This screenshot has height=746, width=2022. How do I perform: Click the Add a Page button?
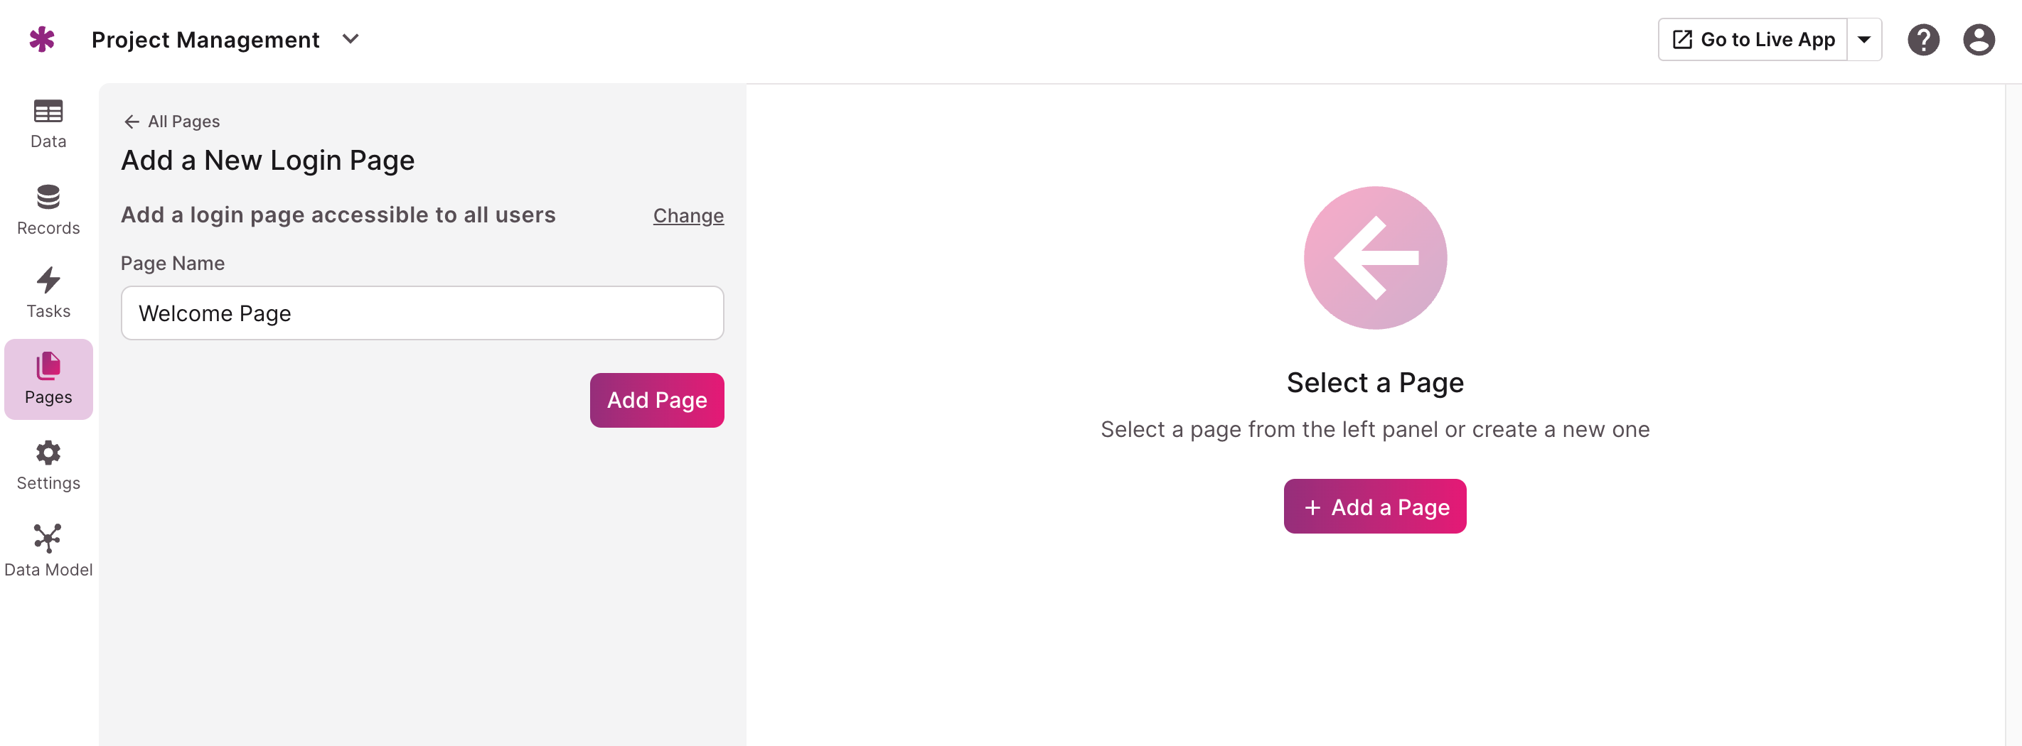point(1374,506)
